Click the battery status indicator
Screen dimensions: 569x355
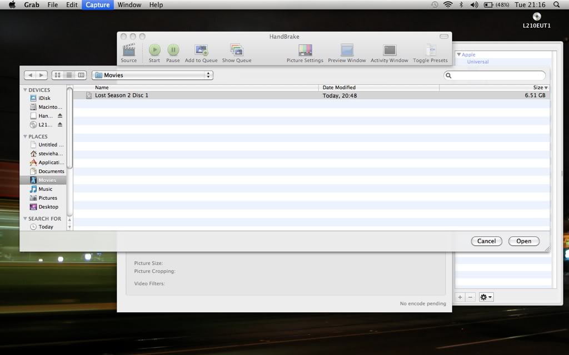496,4
